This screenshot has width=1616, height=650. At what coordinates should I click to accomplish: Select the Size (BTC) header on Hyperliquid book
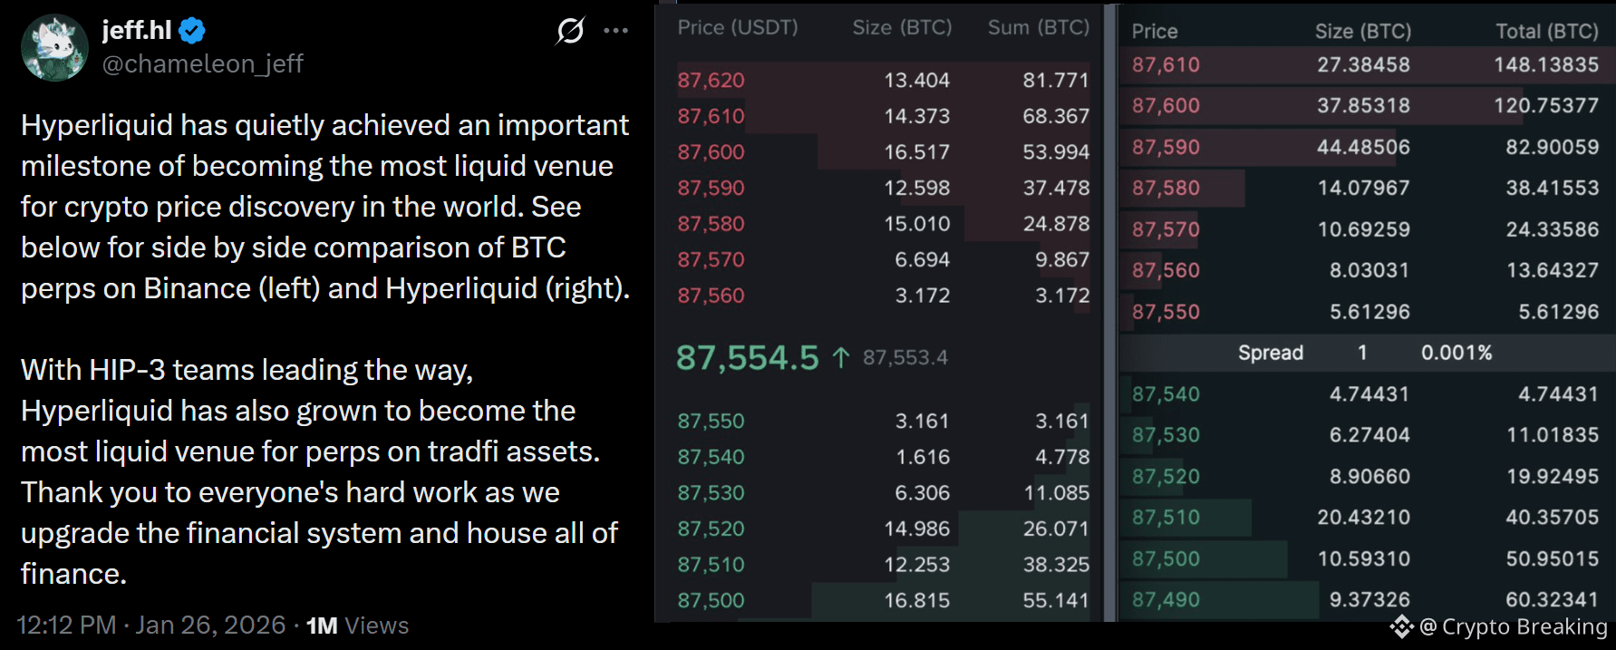(x=1363, y=31)
